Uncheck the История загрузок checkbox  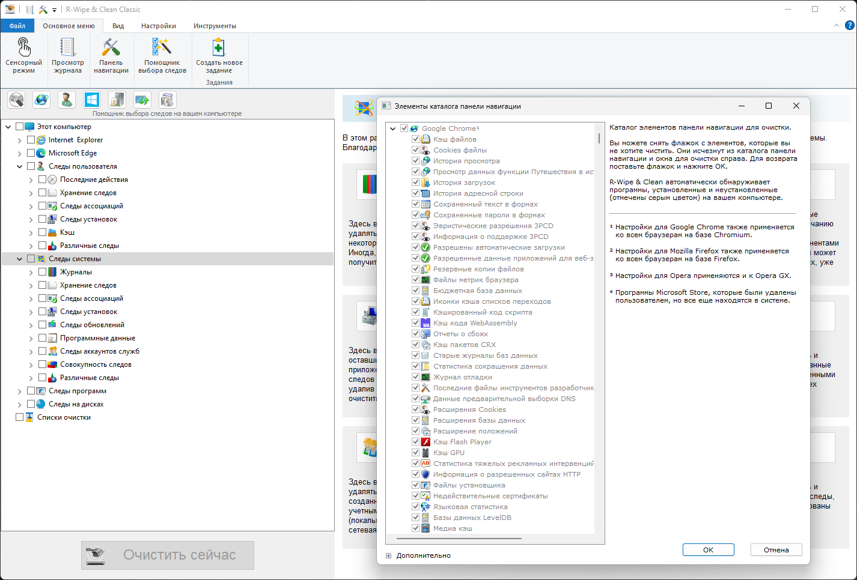pyautogui.click(x=415, y=183)
